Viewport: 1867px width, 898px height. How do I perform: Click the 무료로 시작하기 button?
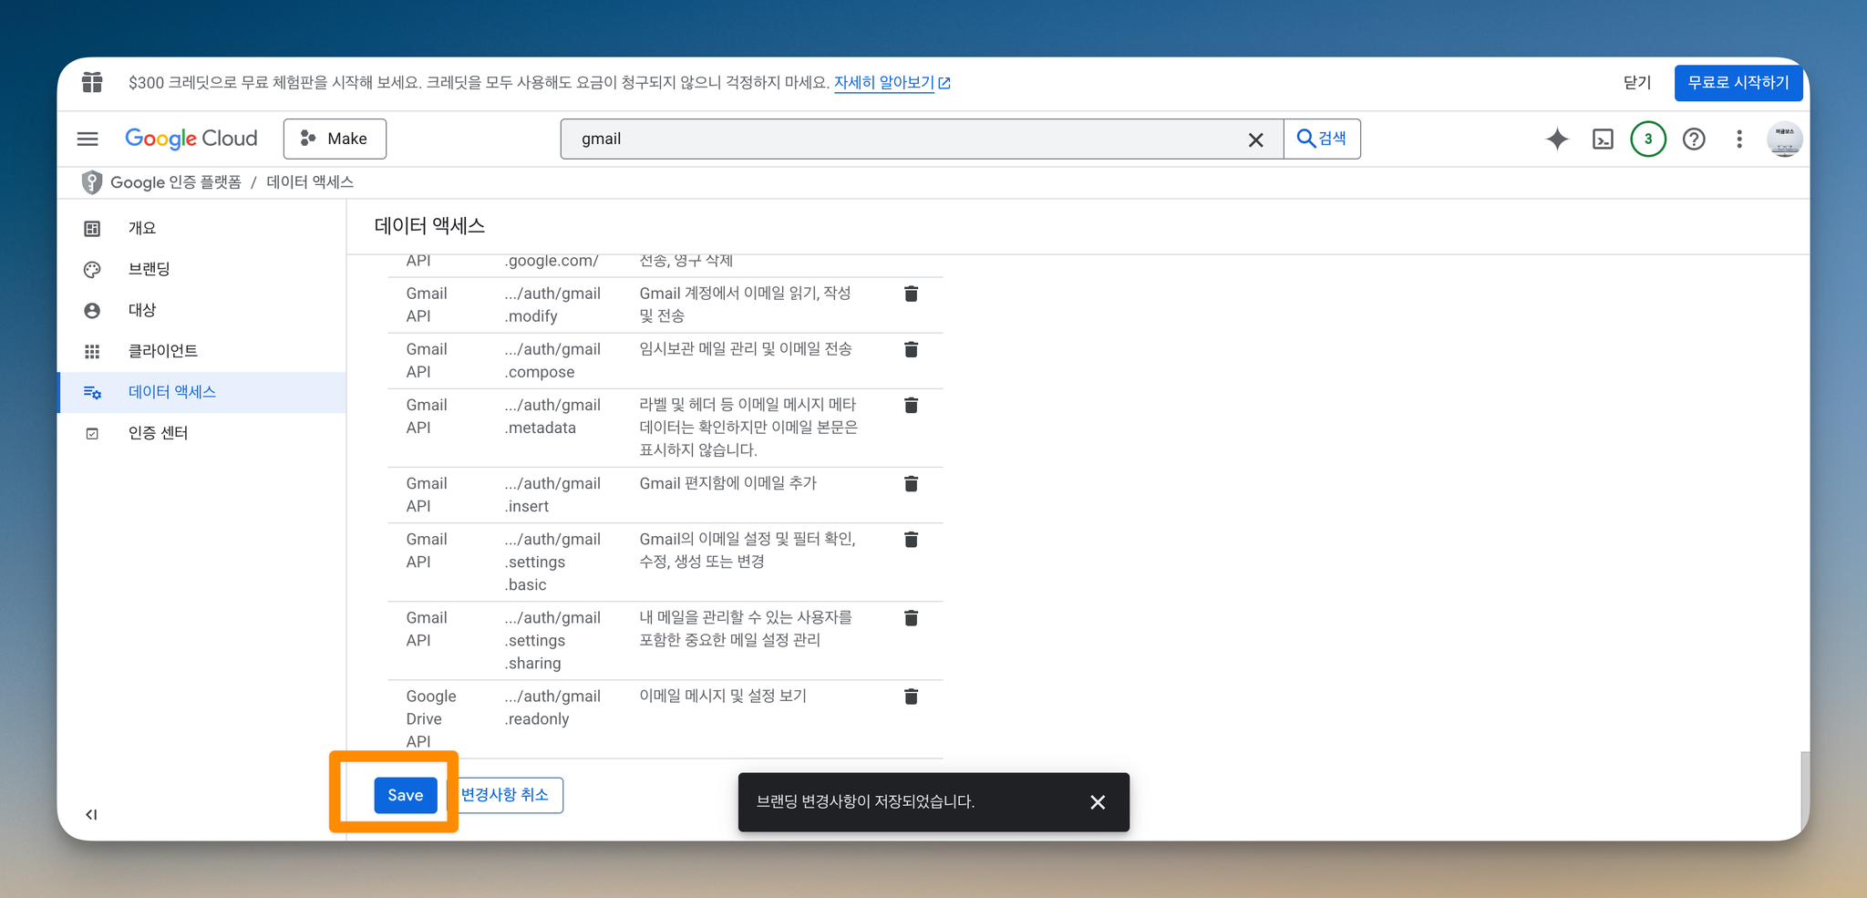tap(1738, 83)
